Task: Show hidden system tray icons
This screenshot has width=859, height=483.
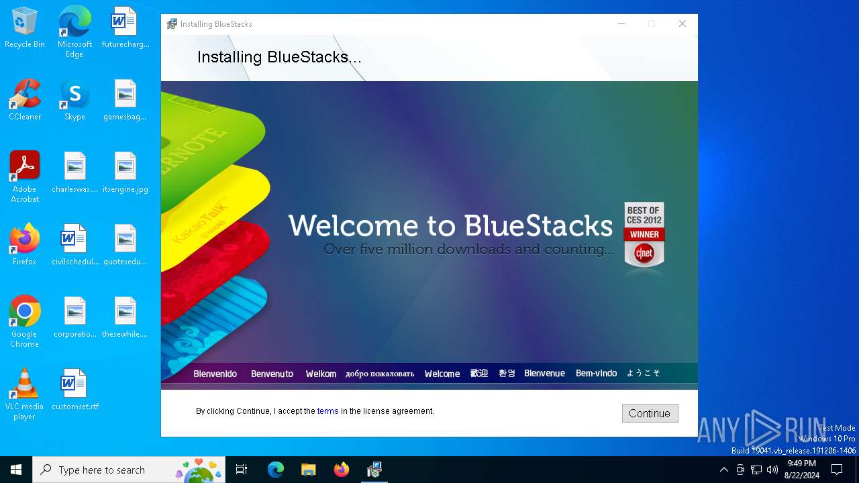Action: pos(723,470)
